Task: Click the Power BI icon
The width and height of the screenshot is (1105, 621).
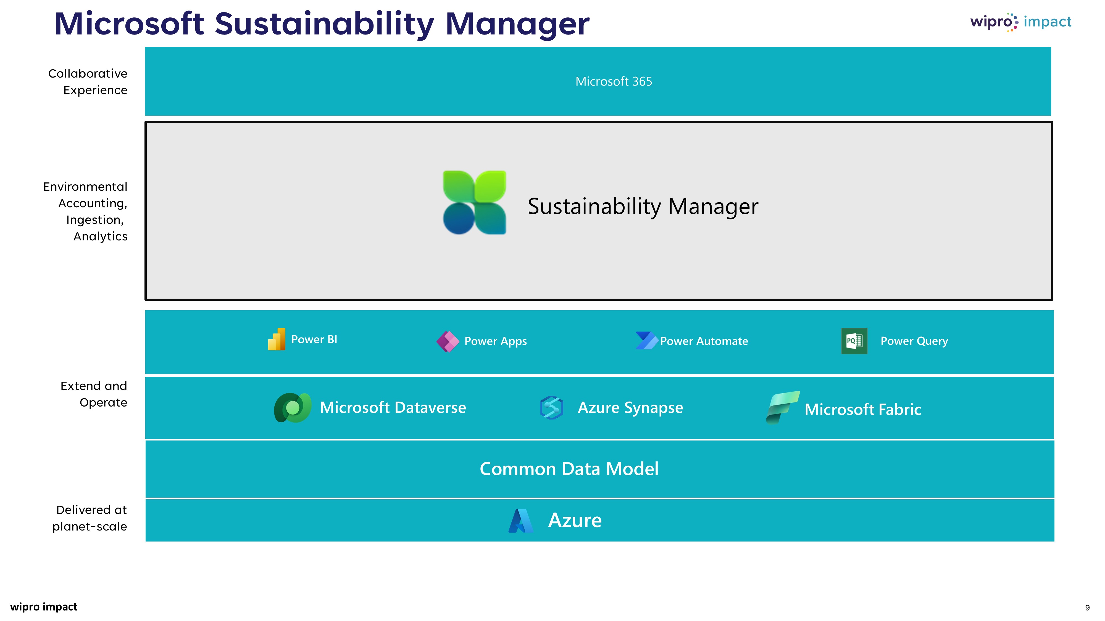Action: [x=277, y=339]
